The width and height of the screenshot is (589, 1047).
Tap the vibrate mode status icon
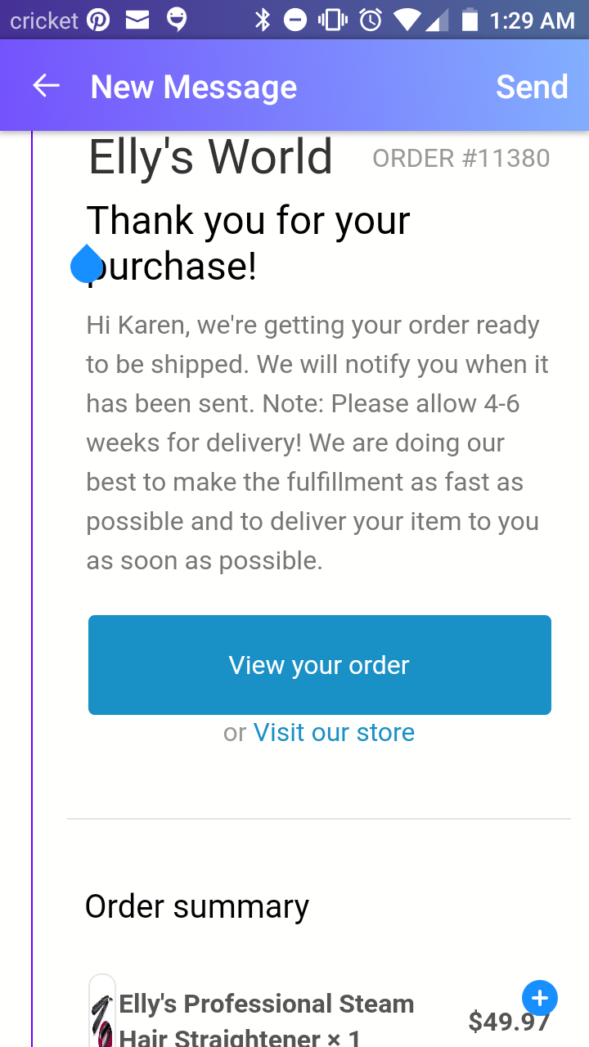click(x=333, y=20)
